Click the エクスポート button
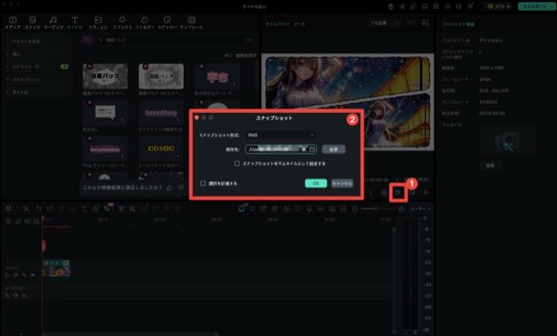The height and width of the screenshot is (336, 557). 536,6
